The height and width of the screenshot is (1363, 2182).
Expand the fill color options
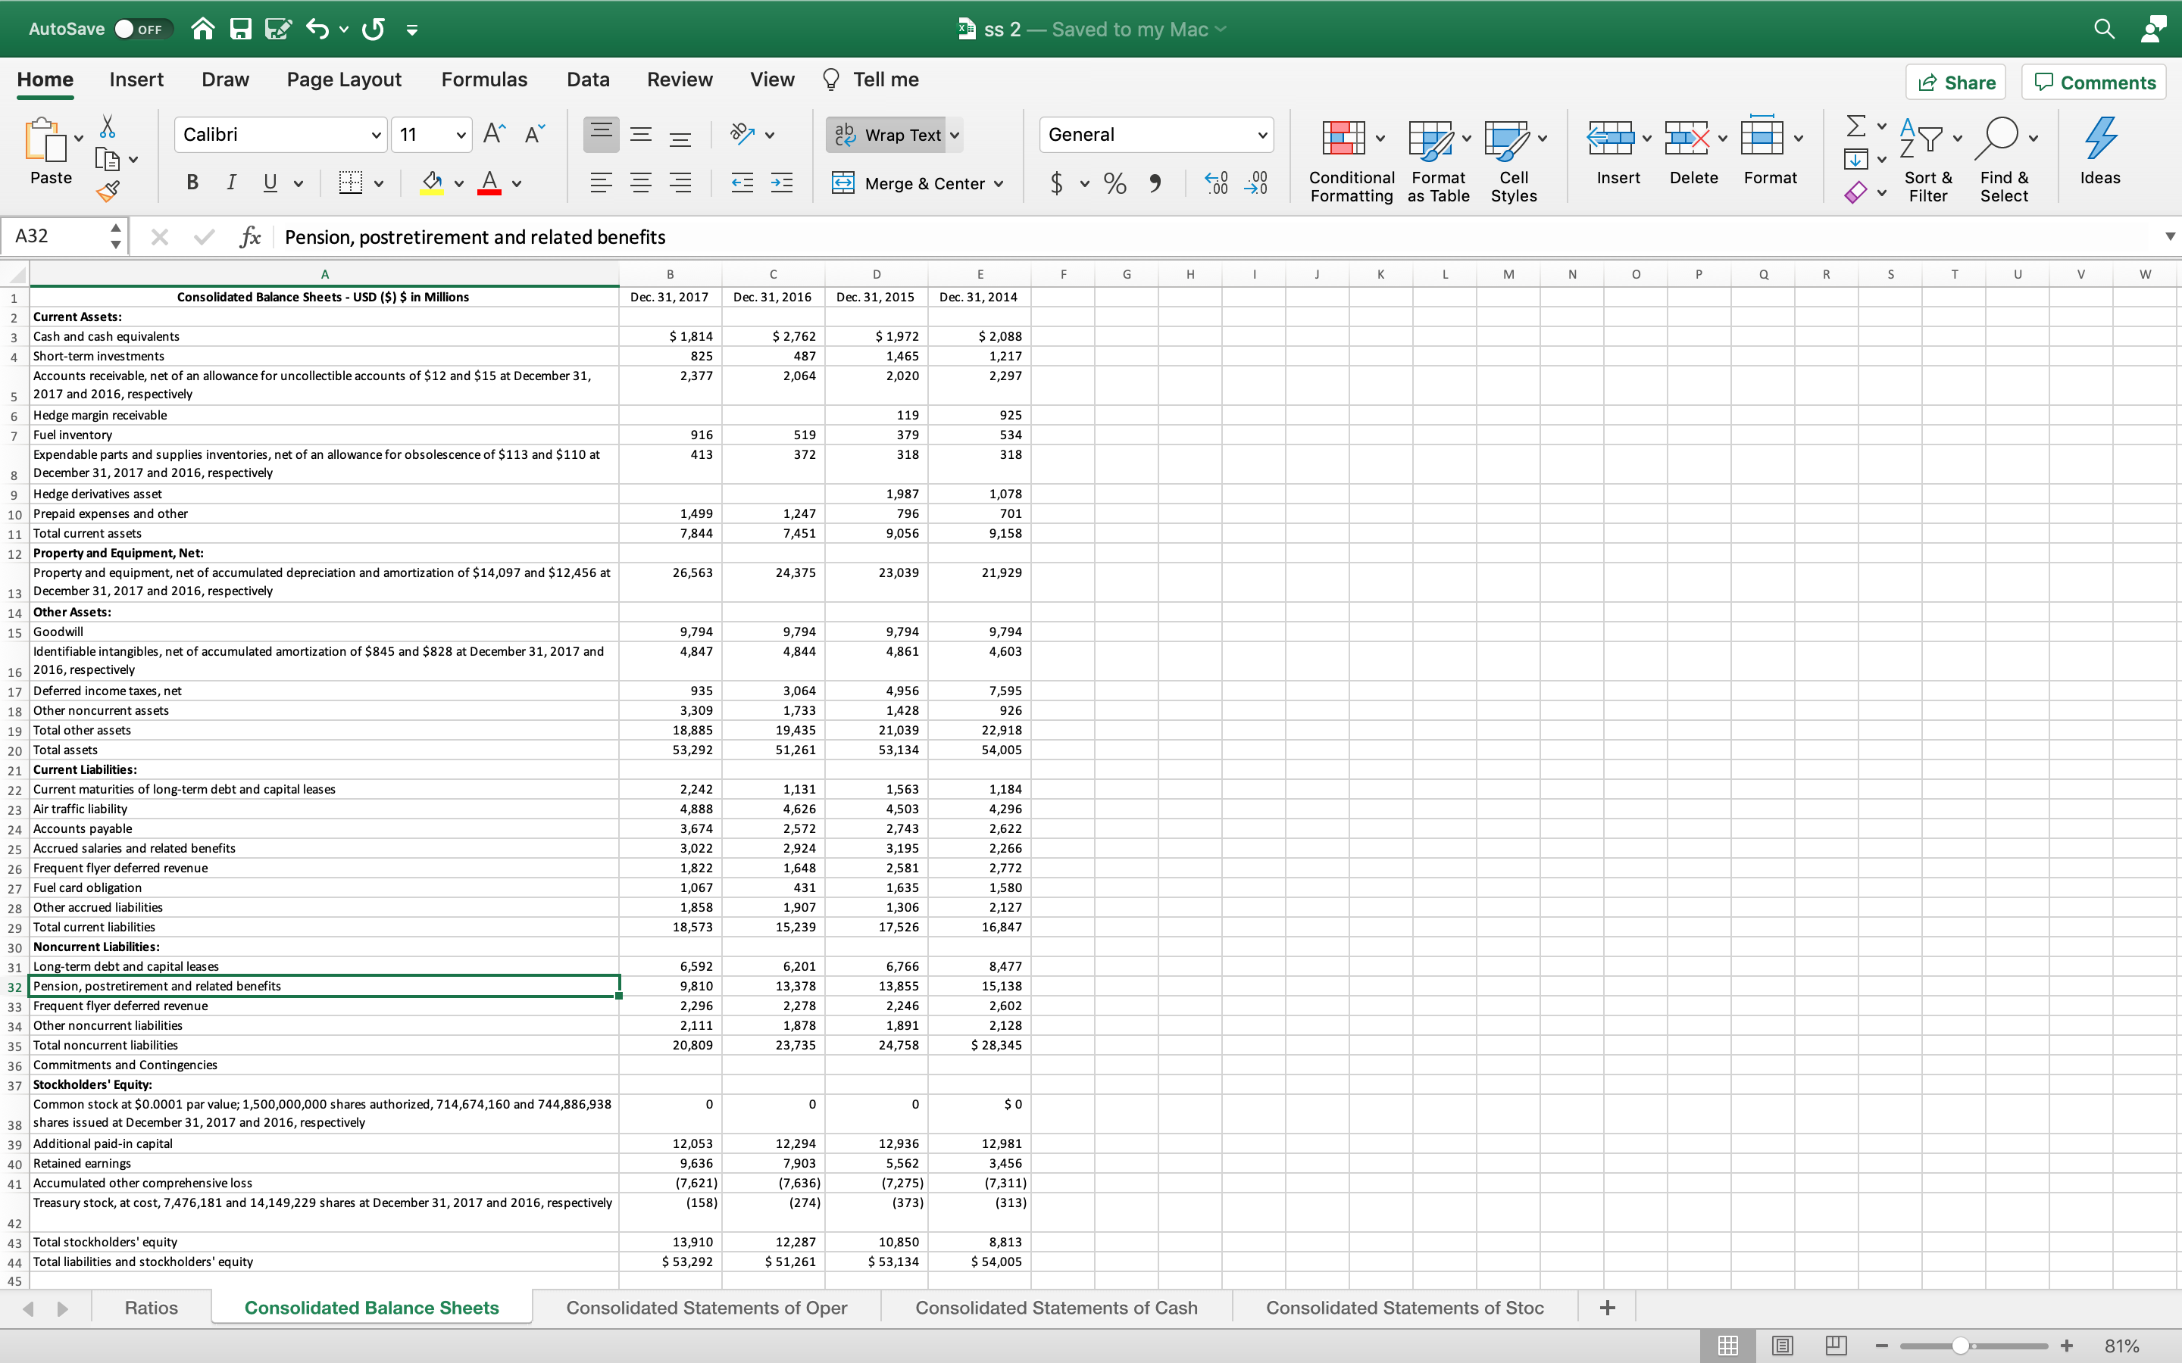(x=459, y=183)
